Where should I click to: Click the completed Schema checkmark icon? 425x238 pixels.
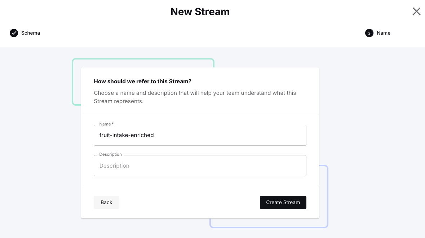click(14, 33)
